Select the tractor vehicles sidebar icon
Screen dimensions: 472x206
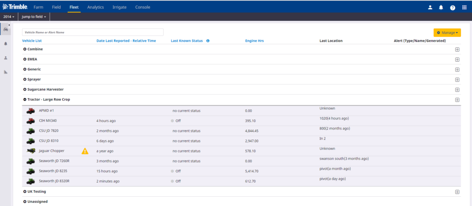point(6,29)
